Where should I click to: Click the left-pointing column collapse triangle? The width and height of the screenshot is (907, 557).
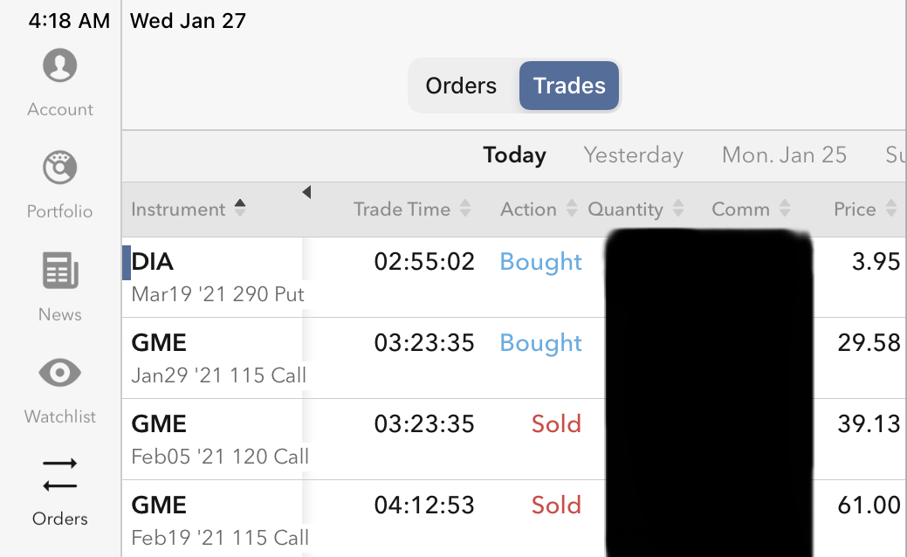pos(306,192)
